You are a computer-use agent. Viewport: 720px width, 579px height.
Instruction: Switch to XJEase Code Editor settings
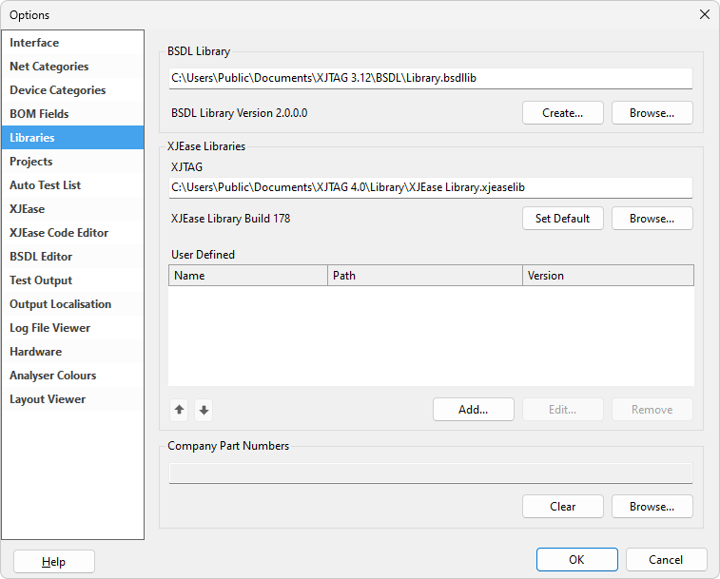pyautogui.click(x=59, y=233)
